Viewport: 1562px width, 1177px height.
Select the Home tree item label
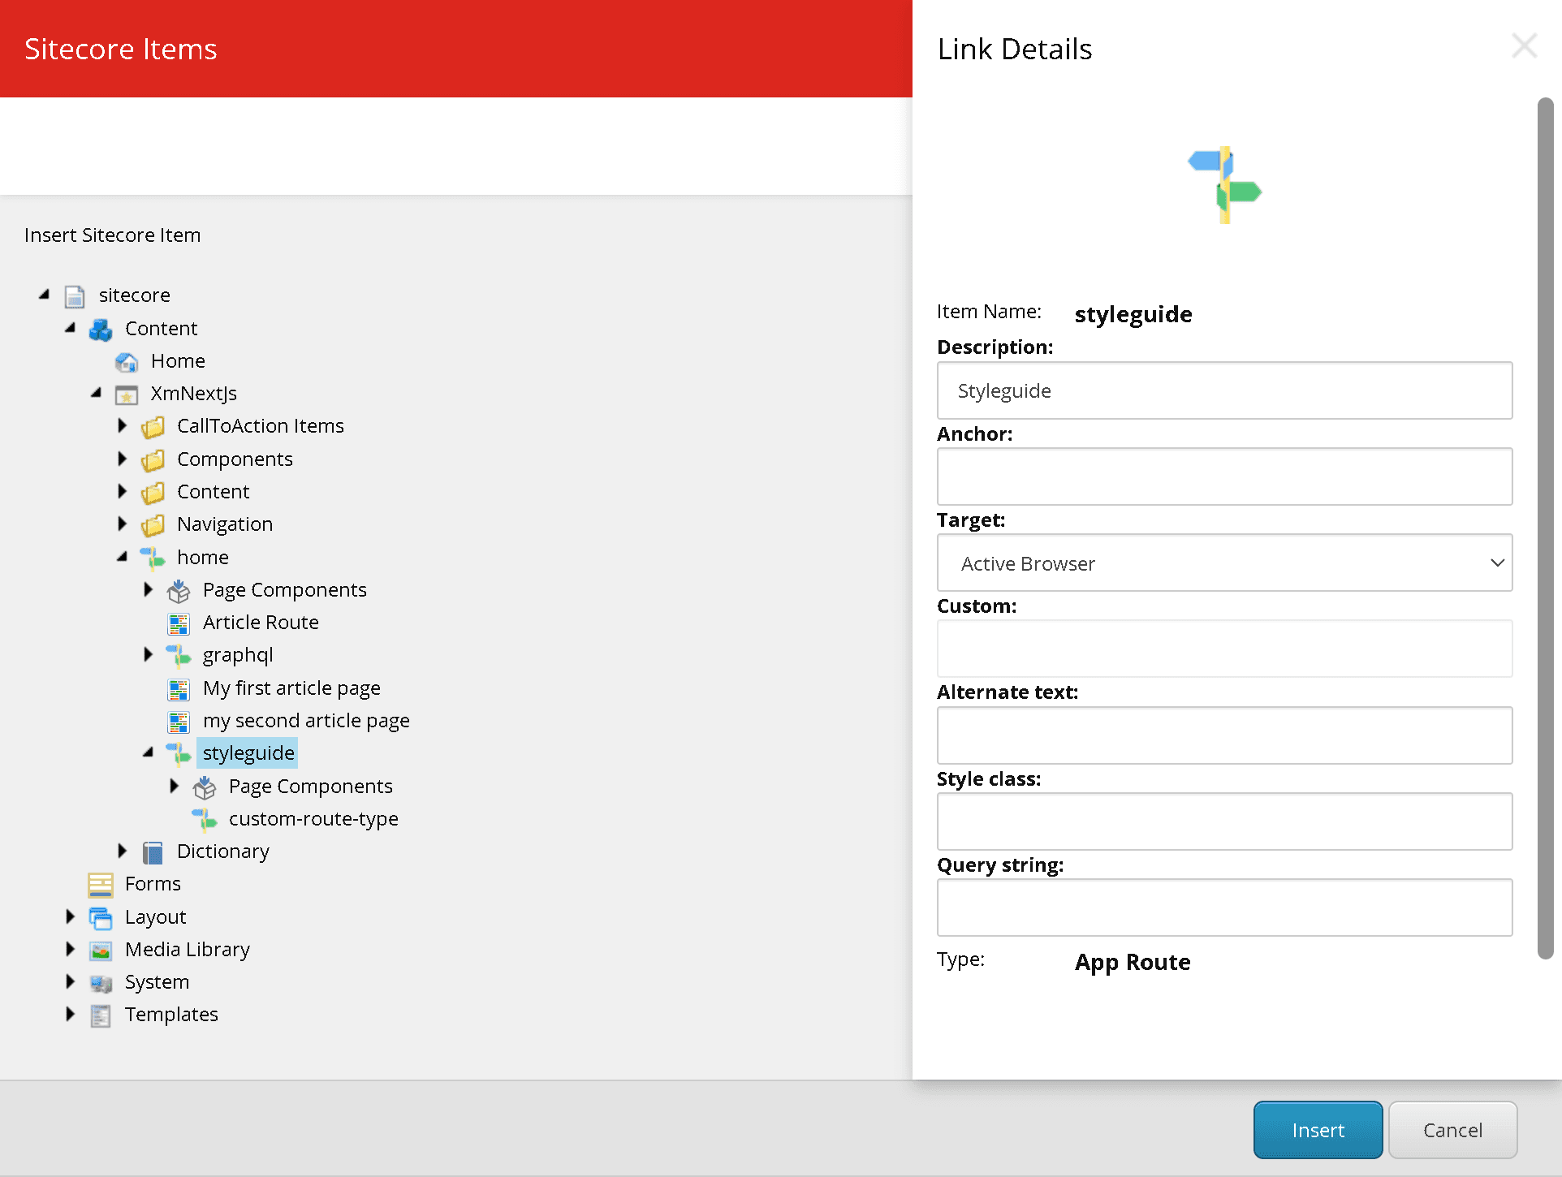178,360
